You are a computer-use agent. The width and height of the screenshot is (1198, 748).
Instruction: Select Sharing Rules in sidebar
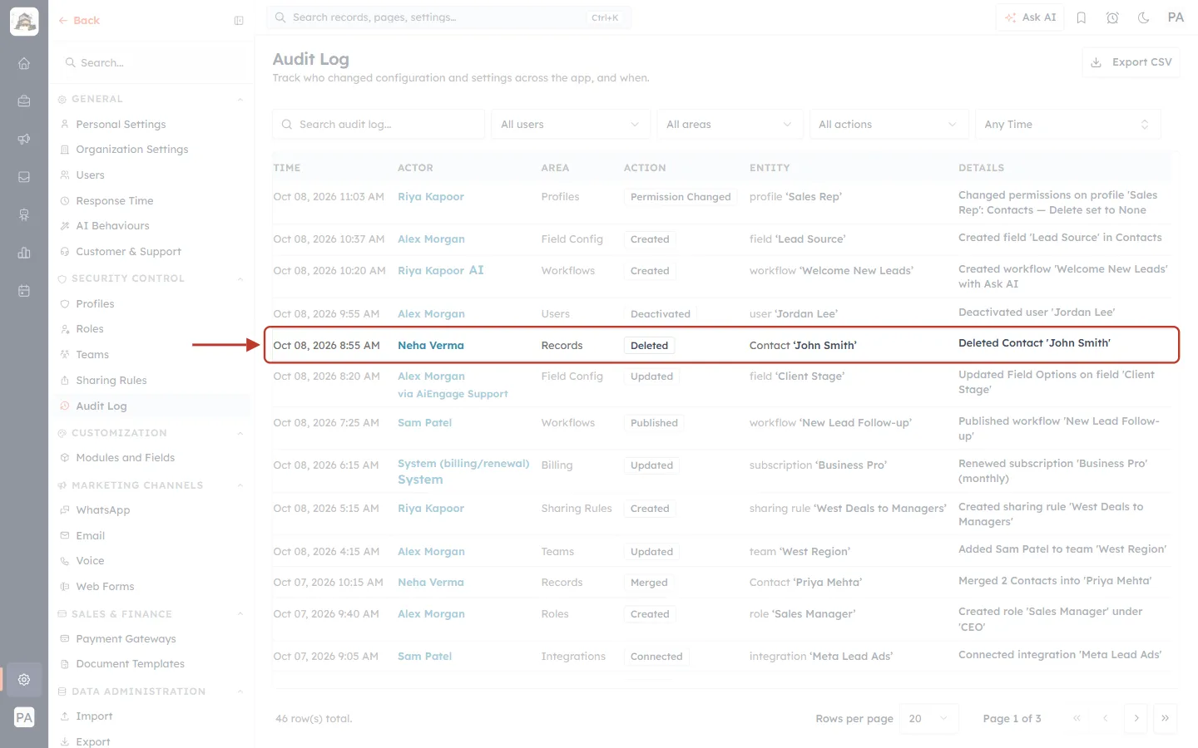[x=111, y=381]
